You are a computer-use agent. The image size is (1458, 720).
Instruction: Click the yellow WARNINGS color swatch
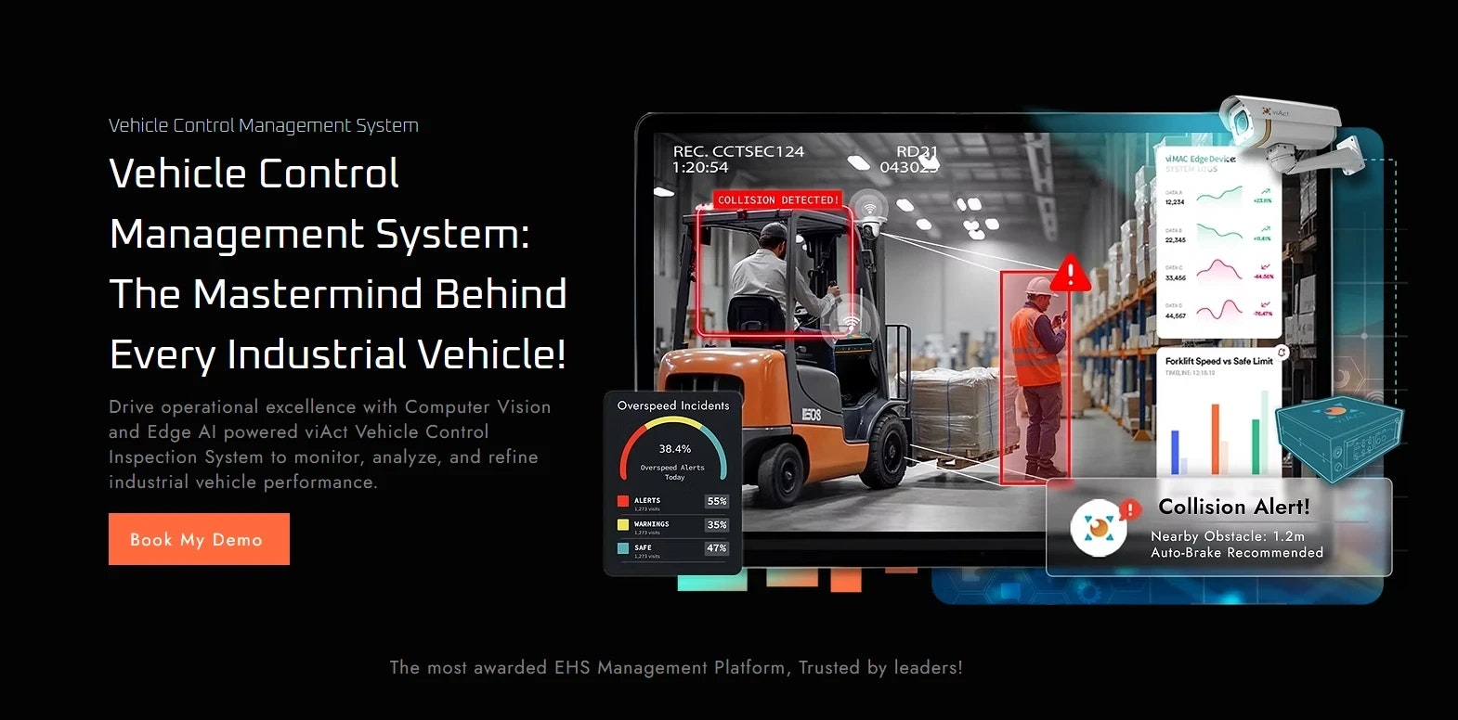tap(623, 525)
